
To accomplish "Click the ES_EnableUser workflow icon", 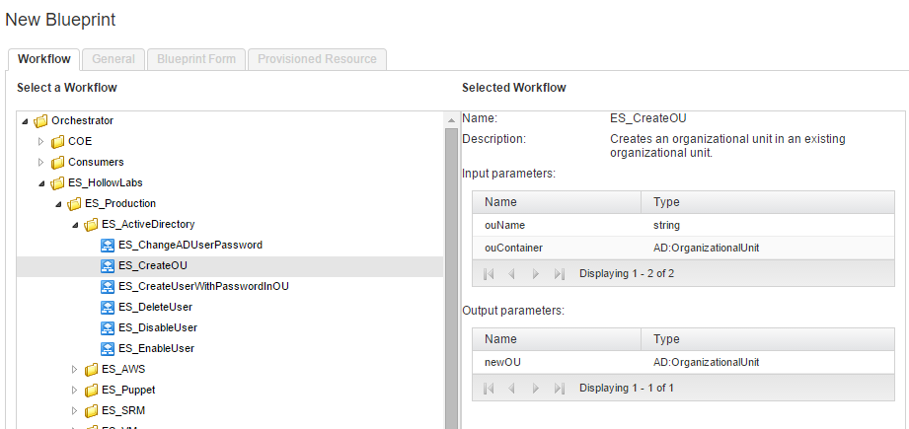I will (x=108, y=348).
